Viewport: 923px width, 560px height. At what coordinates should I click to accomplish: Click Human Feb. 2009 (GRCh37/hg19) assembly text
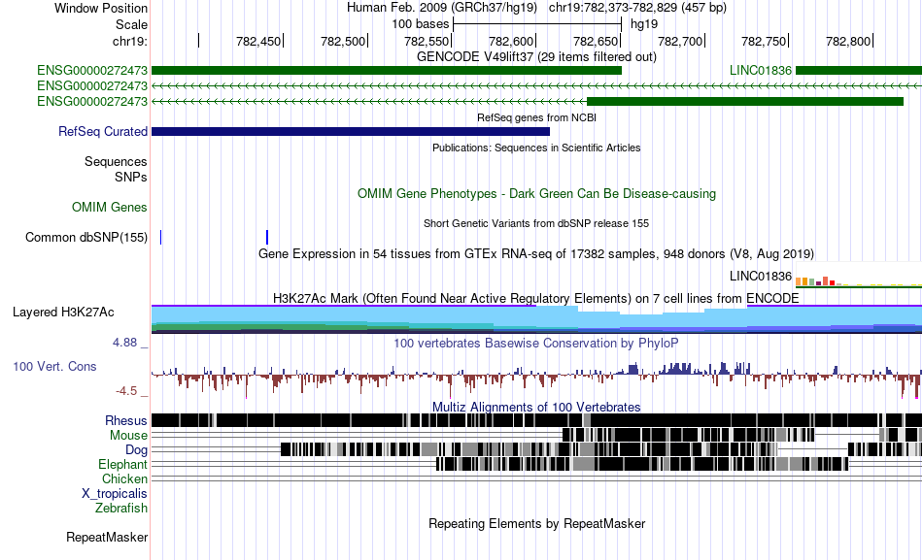click(442, 8)
